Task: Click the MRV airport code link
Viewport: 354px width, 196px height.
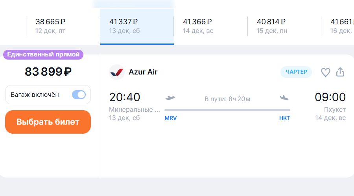Action: pos(171,118)
